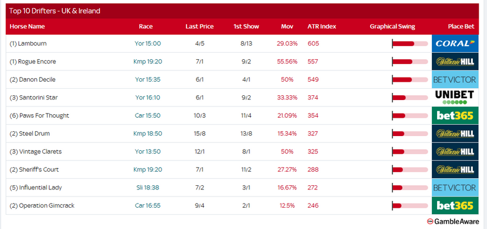Click bet365 logo for Paws For Thought

(455, 115)
